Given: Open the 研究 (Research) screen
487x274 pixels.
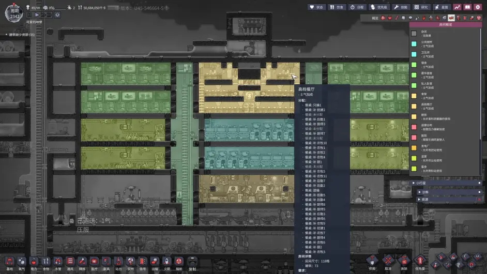Looking at the screenshot, I should (x=421, y=7).
